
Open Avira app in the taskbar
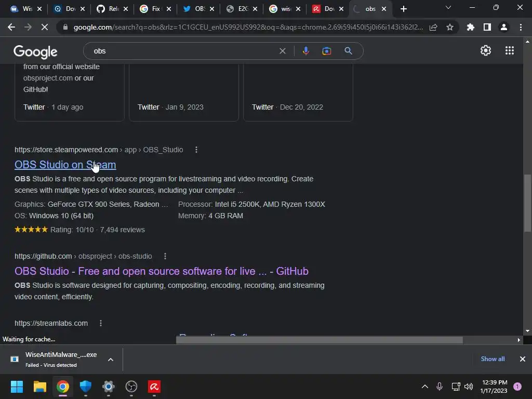154,387
